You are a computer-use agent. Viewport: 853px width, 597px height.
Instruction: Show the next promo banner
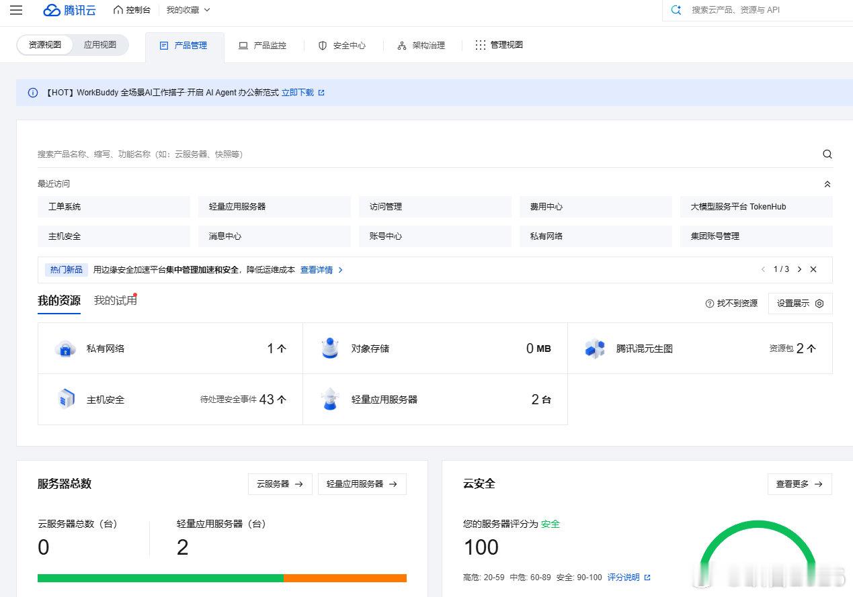(799, 269)
